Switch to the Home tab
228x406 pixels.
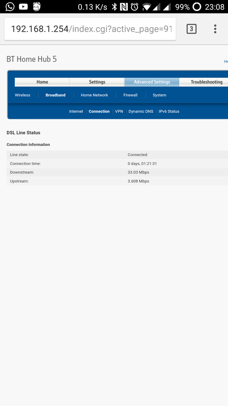42,82
